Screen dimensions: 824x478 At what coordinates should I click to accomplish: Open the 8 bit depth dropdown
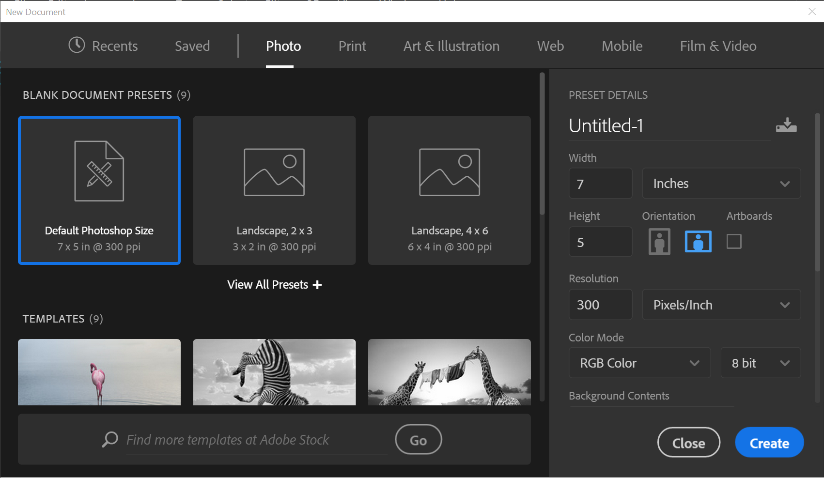point(761,363)
